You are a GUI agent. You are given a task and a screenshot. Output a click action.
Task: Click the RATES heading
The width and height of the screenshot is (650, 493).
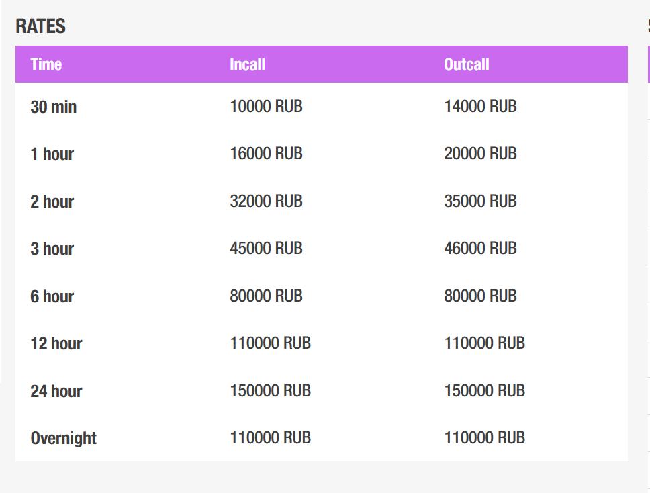40,26
